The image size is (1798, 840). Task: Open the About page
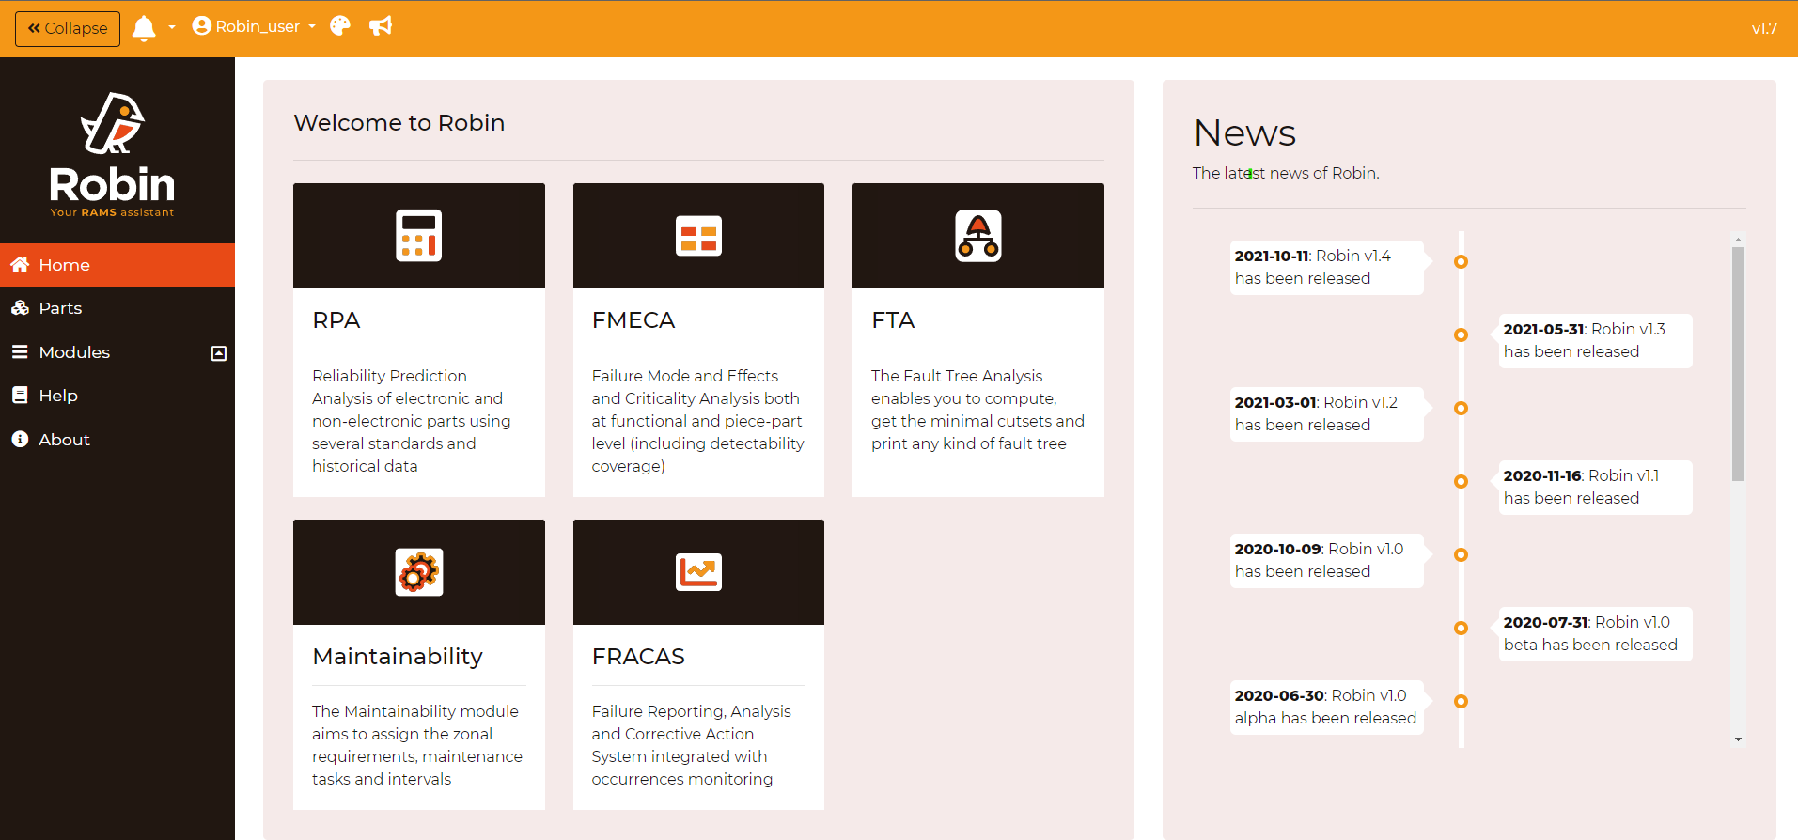click(x=64, y=440)
